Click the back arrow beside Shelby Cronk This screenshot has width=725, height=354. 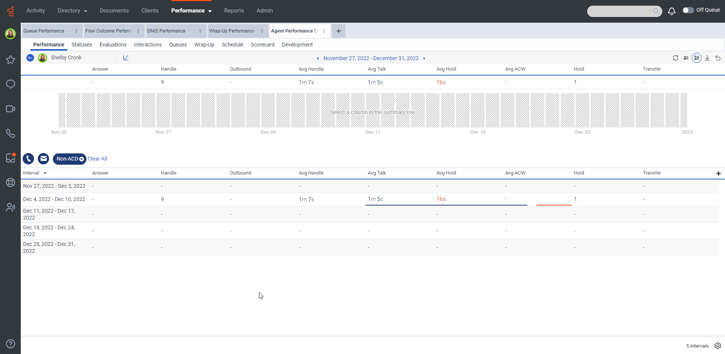[x=30, y=58]
